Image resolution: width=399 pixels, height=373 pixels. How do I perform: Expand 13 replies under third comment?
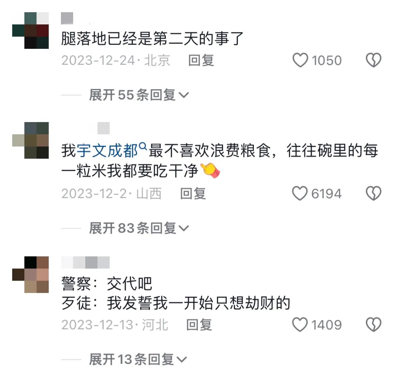[x=138, y=359]
